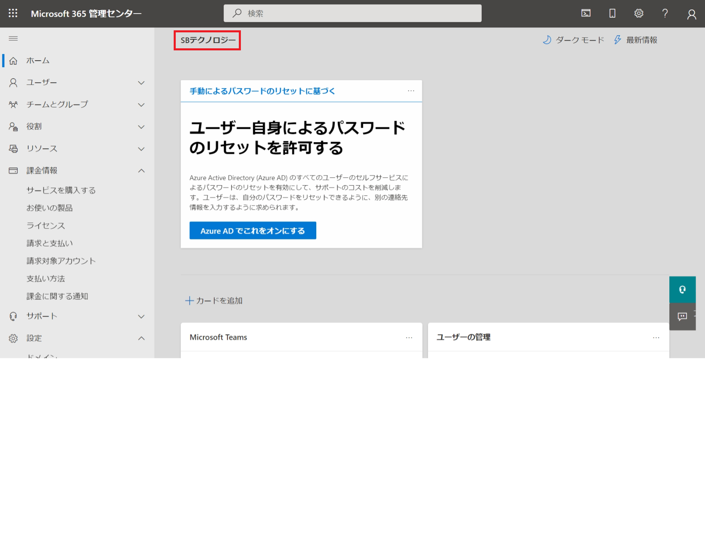Click the 課金情報 card icon

click(x=13, y=170)
